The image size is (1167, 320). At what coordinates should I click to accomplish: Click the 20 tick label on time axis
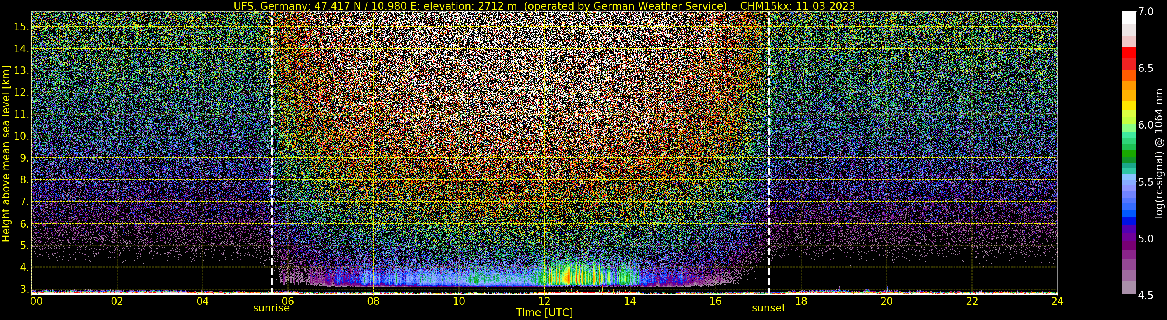pos(887,301)
